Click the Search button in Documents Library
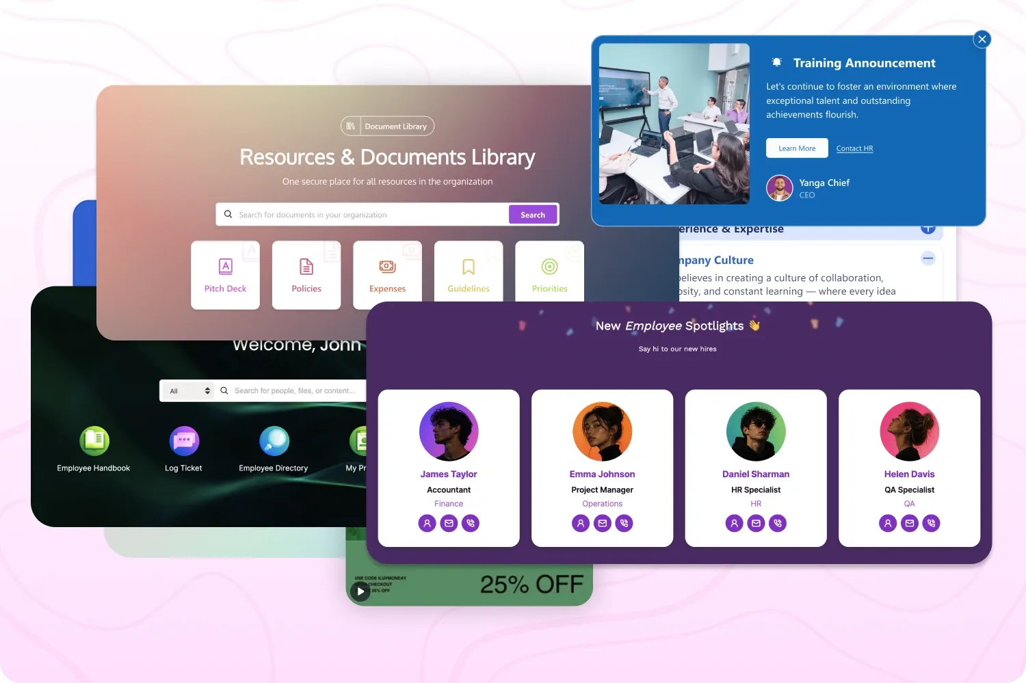The width and height of the screenshot is (1026, 683). click(x=533, y=214)
